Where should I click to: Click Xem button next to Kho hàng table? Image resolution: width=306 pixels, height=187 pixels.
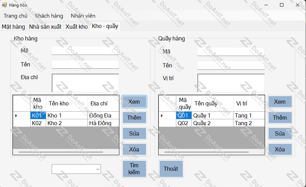(134, 102)
